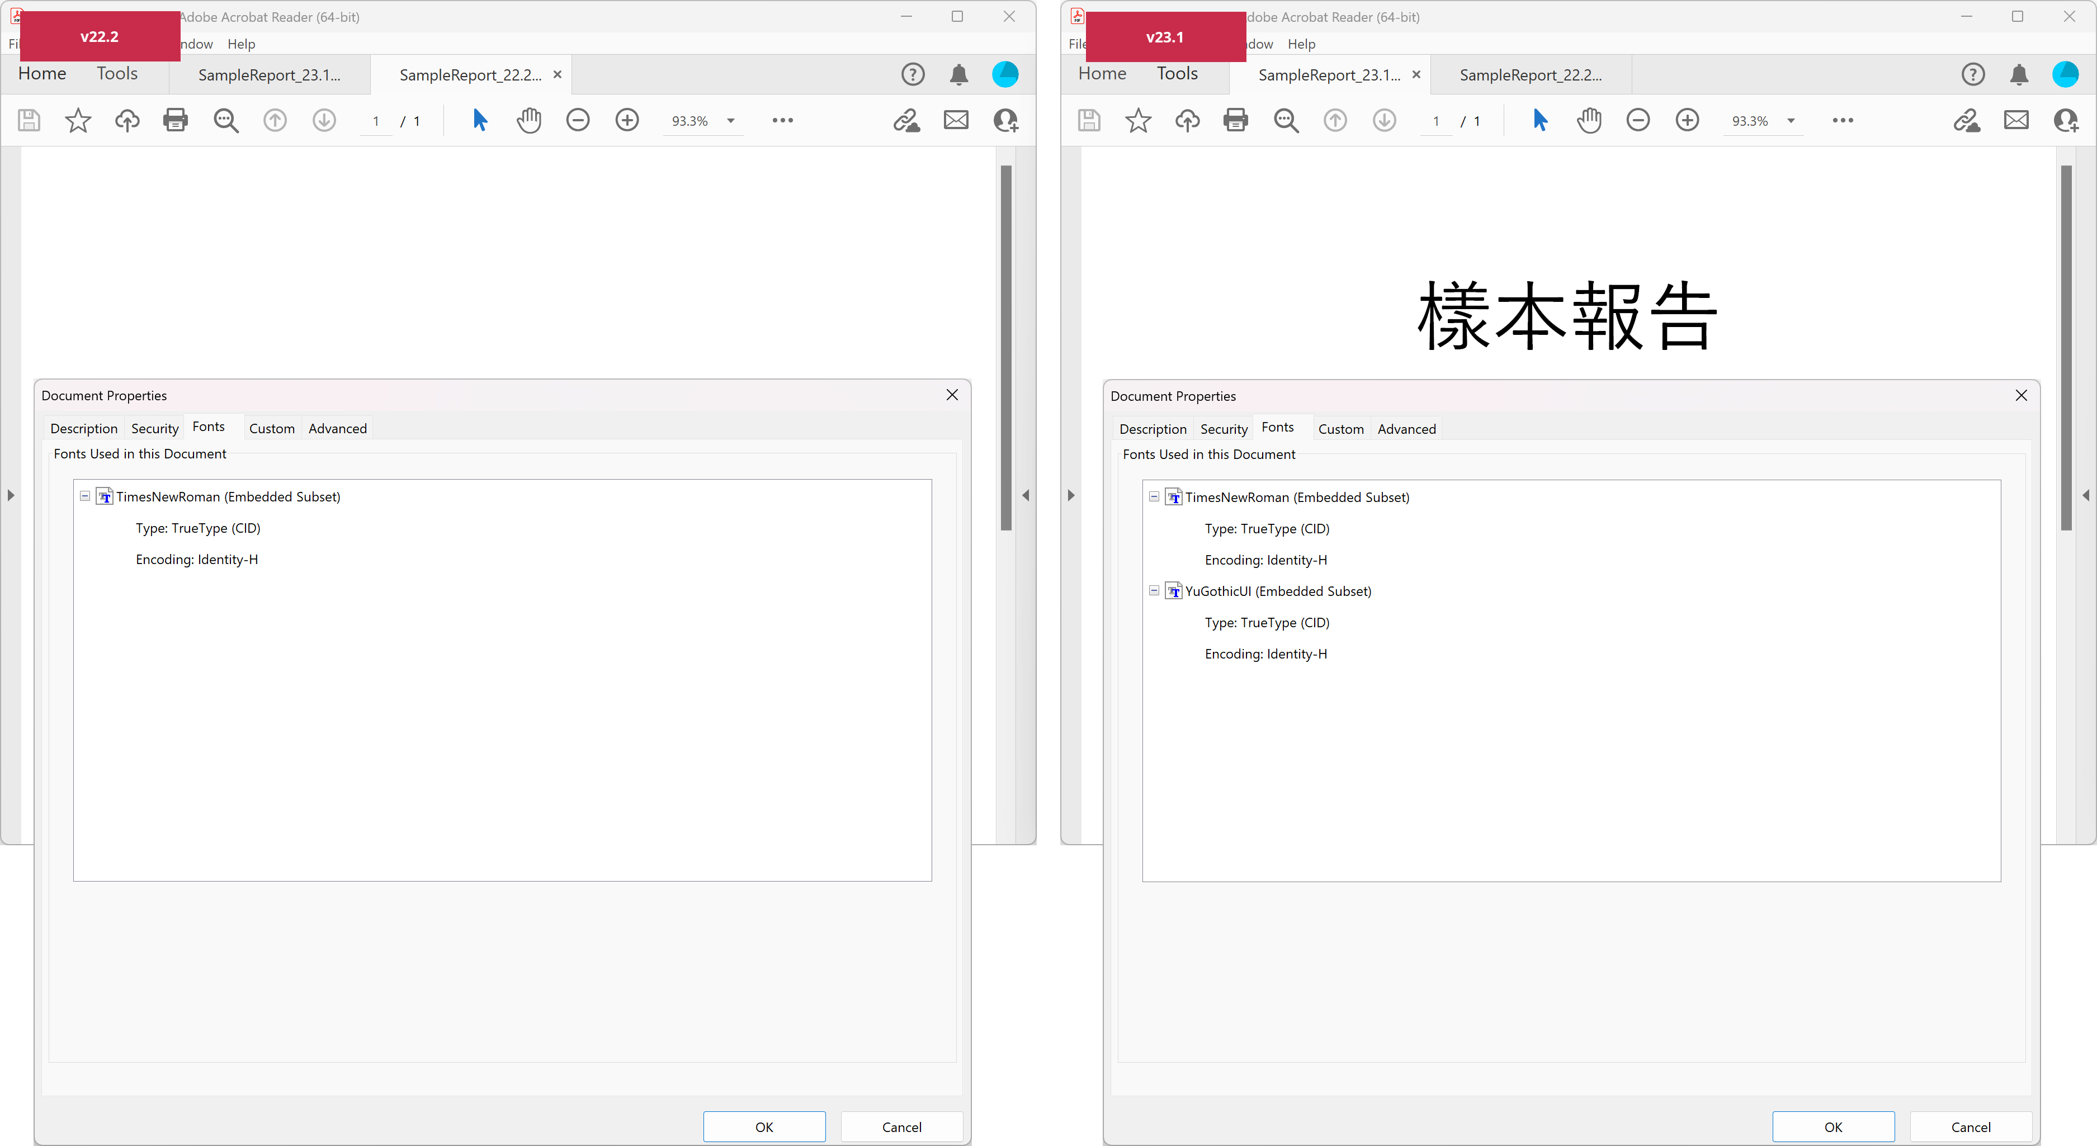Screen dimensions: 2097x1146
Task: Open the find text magnifier in right window
Action: point(1286,120)
